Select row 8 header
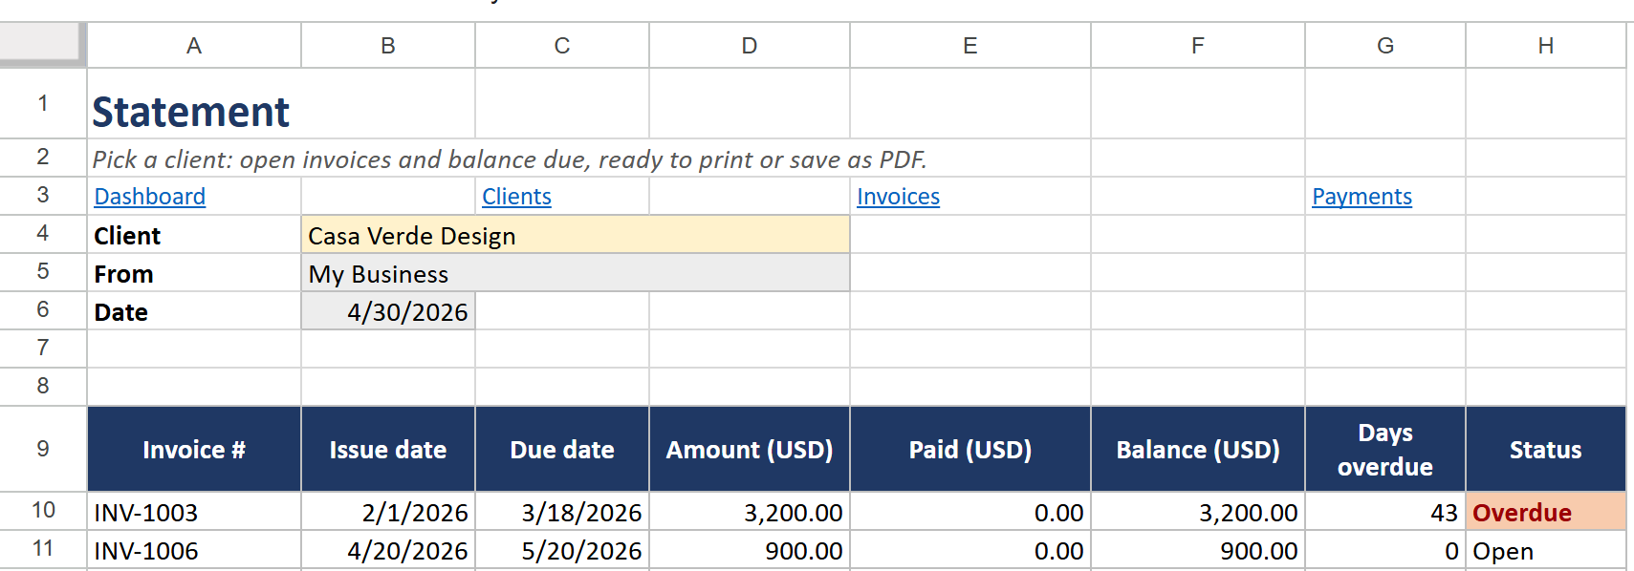This screenshot has width=1634, height=571. pos(43,387)
